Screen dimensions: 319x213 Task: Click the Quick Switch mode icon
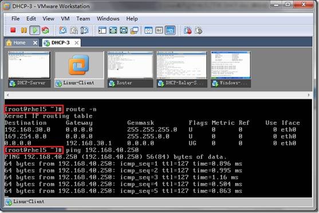click(113, 30)
